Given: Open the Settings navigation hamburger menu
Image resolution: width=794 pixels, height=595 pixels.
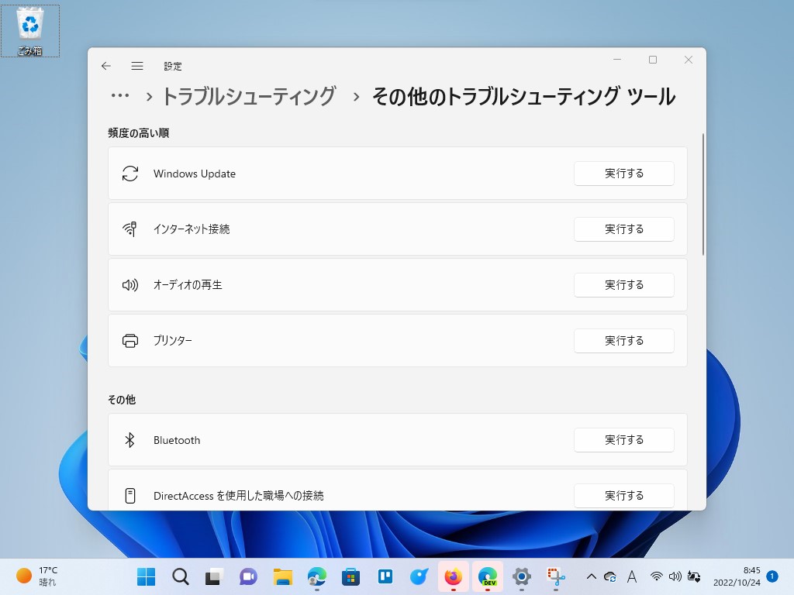Looking at the screenshot, I should pos(137,66).
